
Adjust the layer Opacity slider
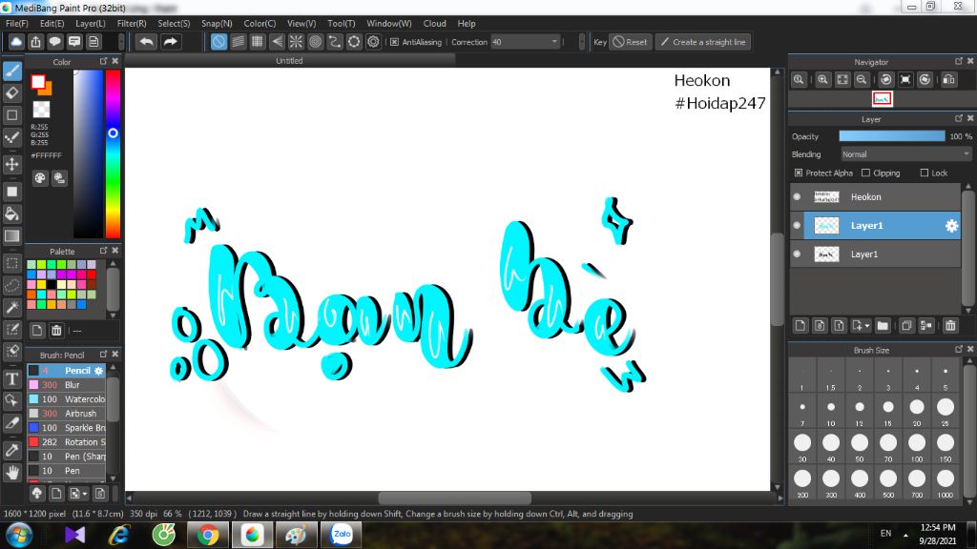coord(892,136)
